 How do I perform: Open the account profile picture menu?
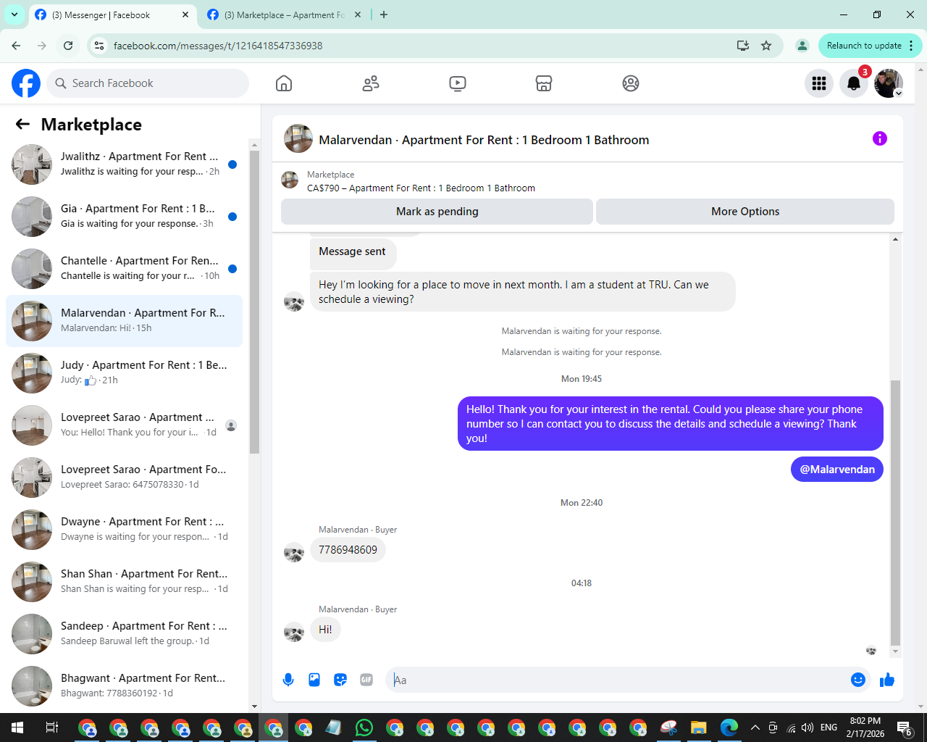pyautogui.click(x=889, y=83)
